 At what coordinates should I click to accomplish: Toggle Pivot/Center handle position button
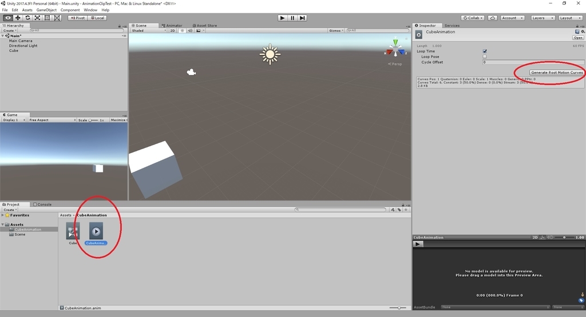click(x=78, y=18)
